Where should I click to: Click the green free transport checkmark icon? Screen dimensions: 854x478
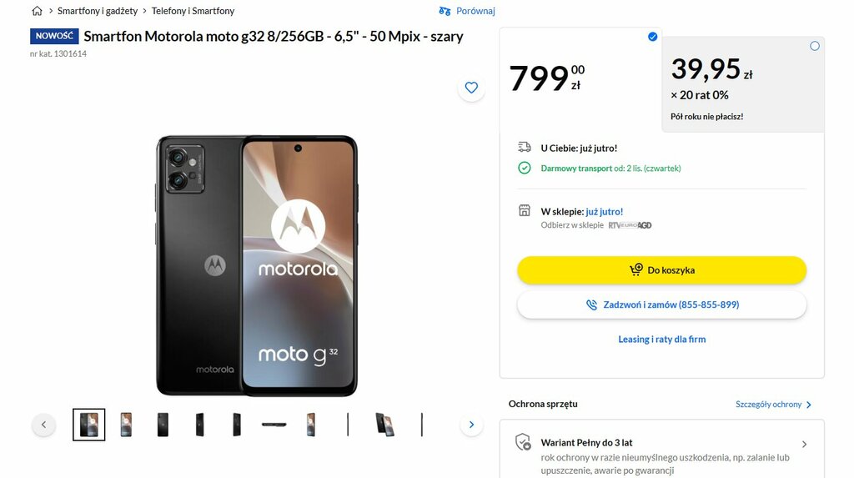click(524, 168)
